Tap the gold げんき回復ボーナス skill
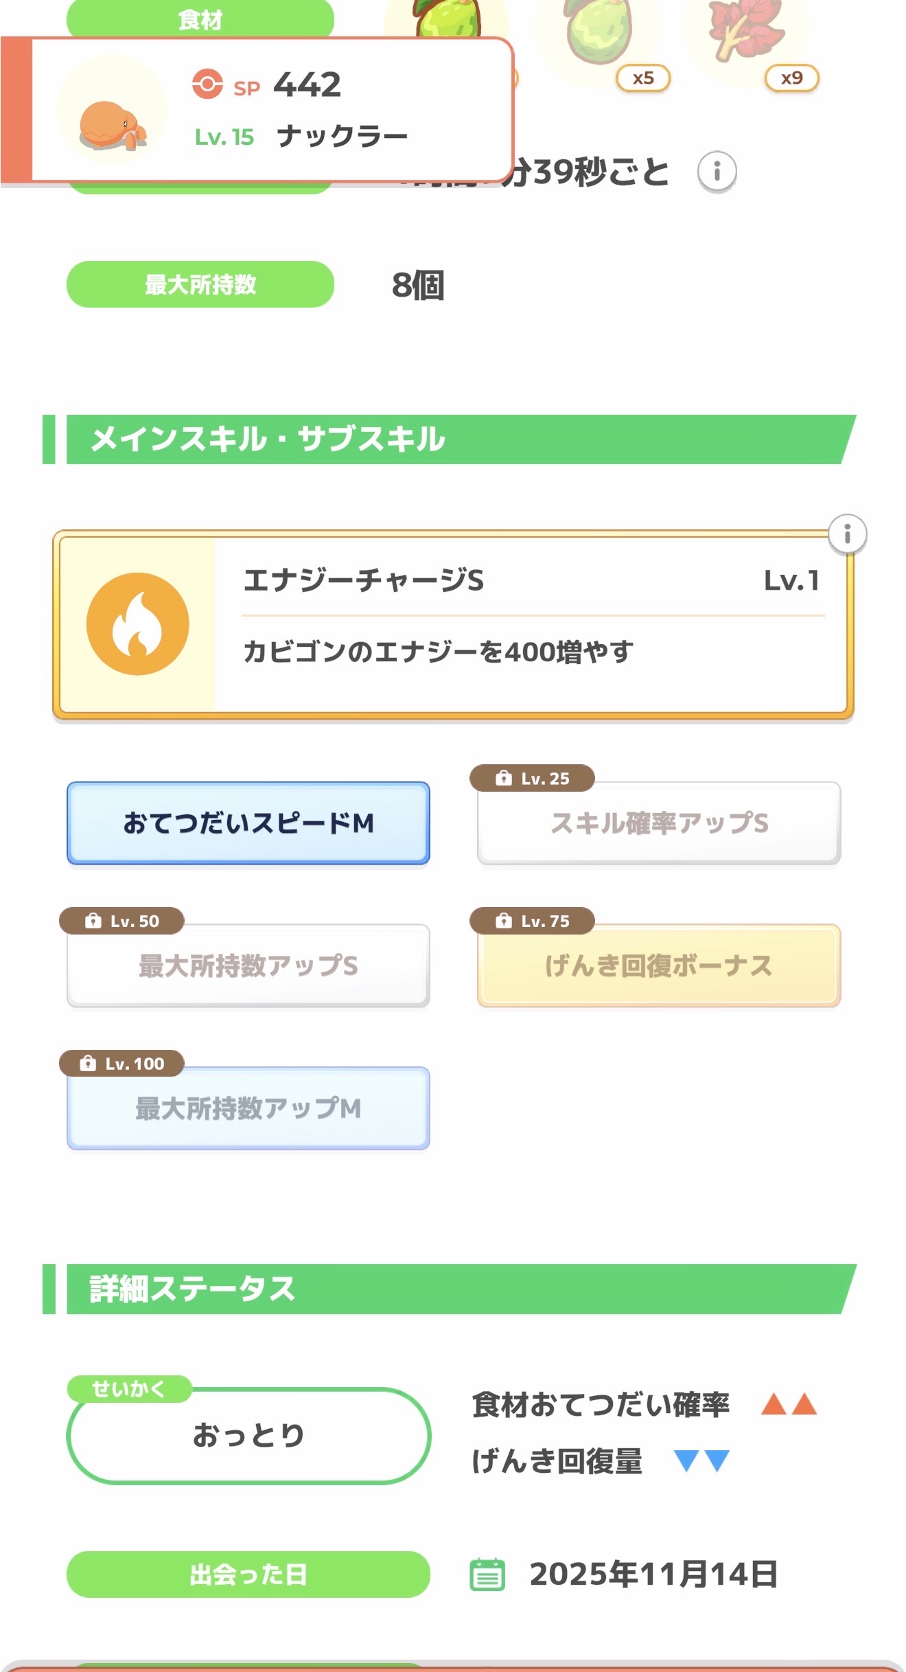Image resolution: width=906 pixels, height=1672 pixels. pos(659,965)
